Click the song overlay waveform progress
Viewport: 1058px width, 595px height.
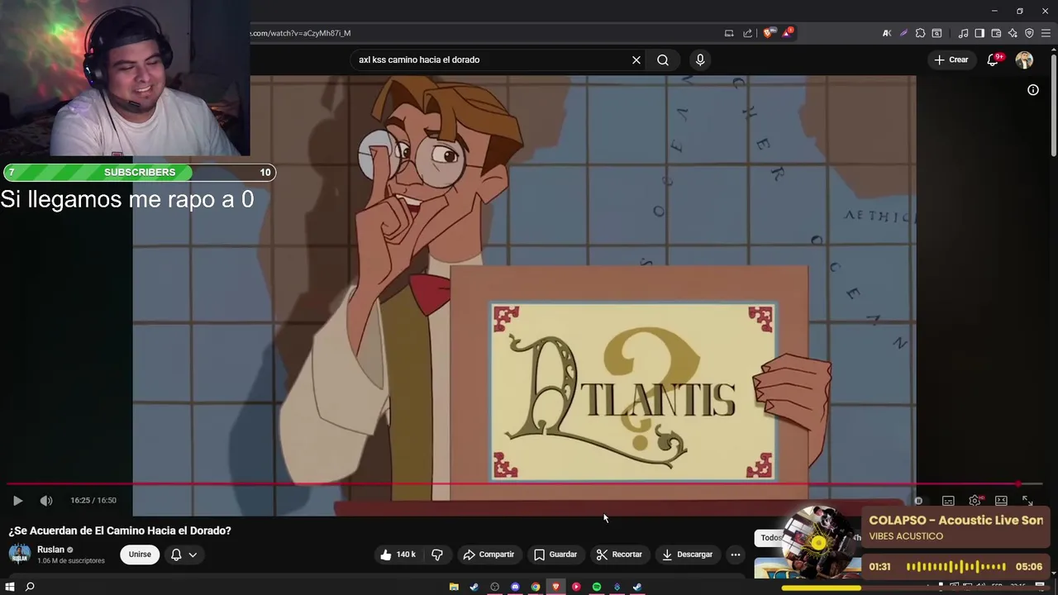(x=956, y=567)
